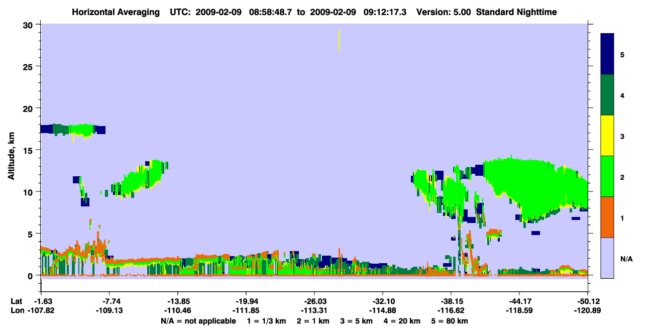Click longitude value -118.59
This screenshot has height=335, width=653.
(x=519, y=310)
